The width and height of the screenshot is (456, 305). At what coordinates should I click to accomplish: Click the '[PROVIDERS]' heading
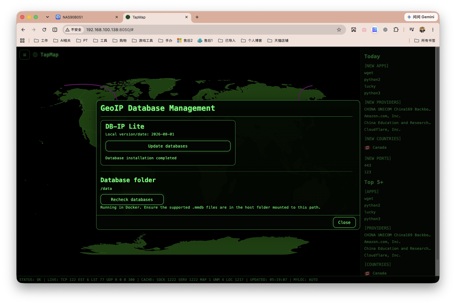pos(378,228)
